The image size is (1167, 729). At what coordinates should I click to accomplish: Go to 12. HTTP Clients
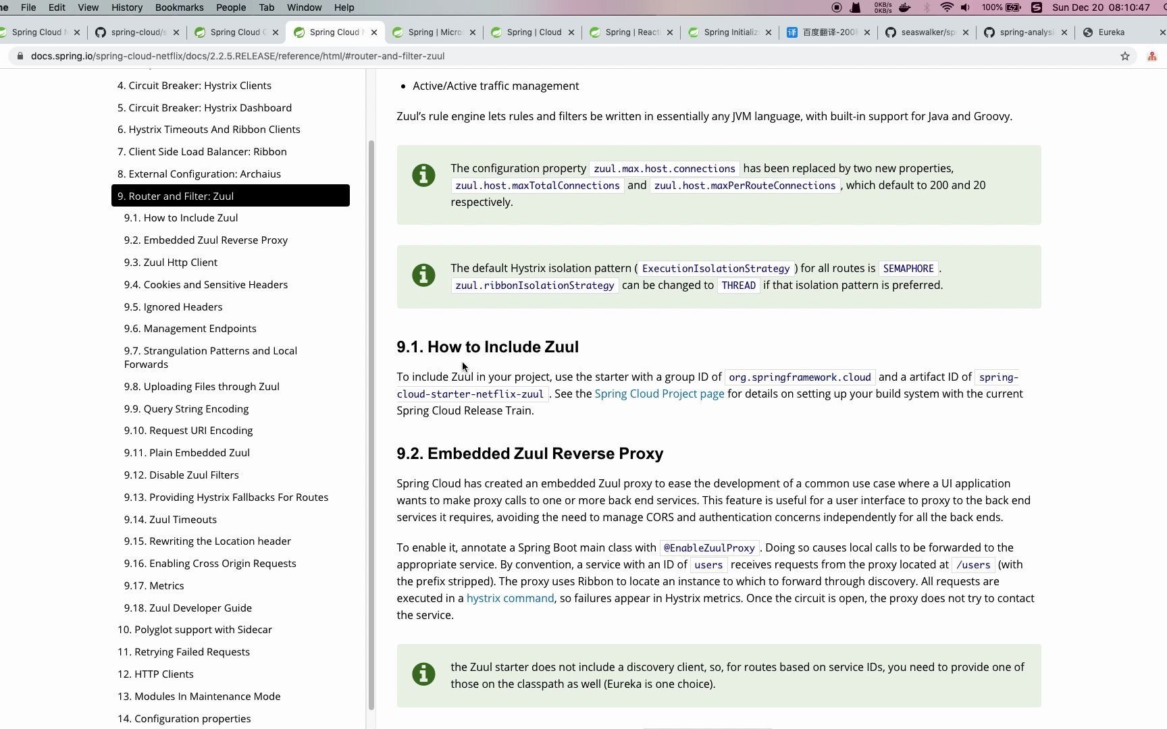click(155, 674)
